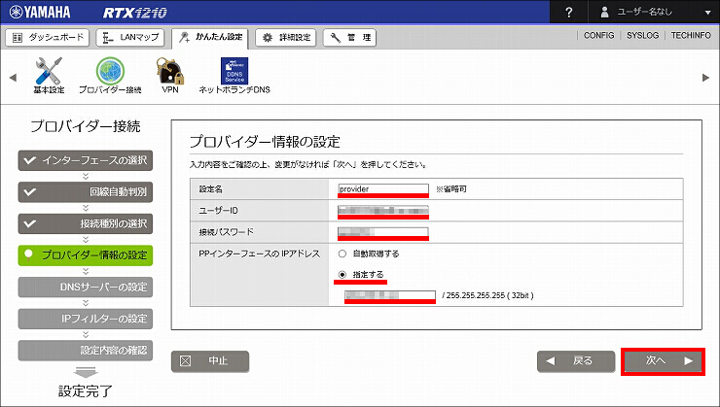Click the IPフィルターの設定 step
The width and height of the screenshot is (720, 407).
pyautogui.click(x=86, y=319)
